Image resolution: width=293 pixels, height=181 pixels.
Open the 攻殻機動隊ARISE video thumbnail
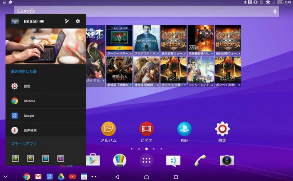tap(201, 40)
